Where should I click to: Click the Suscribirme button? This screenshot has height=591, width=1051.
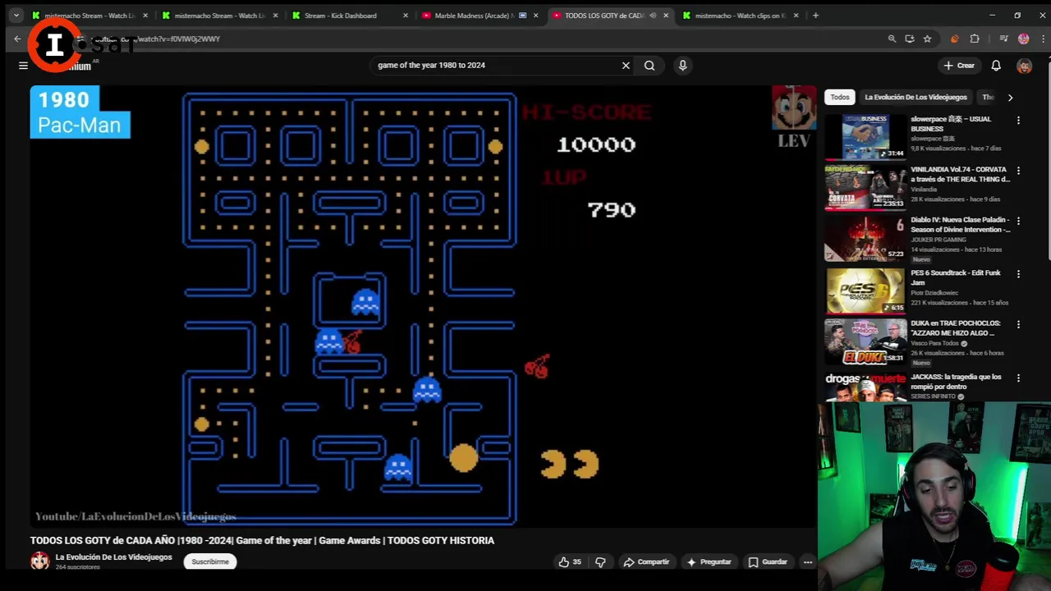tap(210, 561)
